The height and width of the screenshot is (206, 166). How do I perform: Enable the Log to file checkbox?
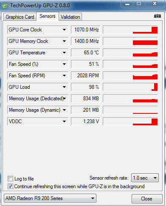coord(10,179)
